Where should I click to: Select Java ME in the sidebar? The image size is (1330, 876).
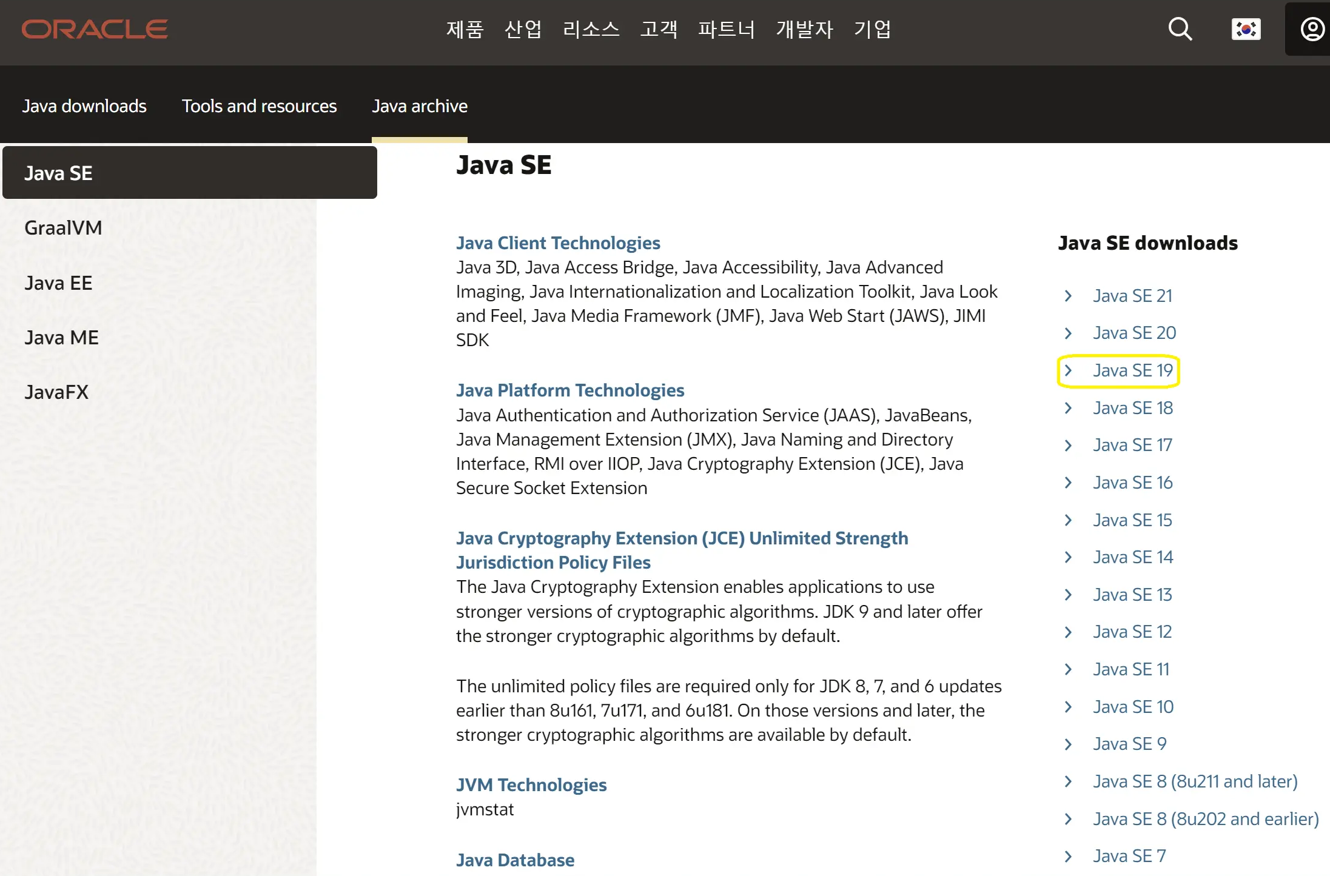(x=61, y=338)
